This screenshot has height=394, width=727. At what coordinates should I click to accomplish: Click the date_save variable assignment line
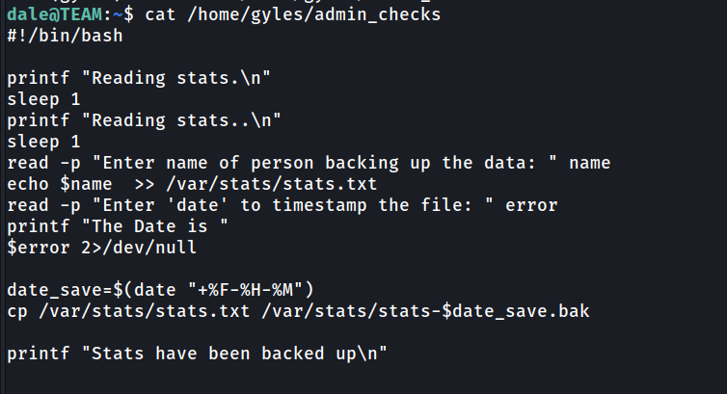click(160, 290)
